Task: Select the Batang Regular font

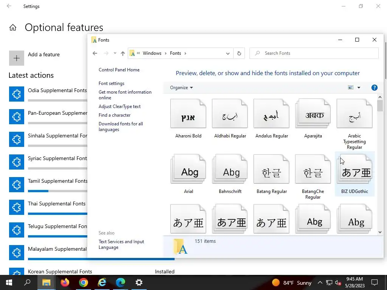Action: pyautogui.click(x=271, y=174)
